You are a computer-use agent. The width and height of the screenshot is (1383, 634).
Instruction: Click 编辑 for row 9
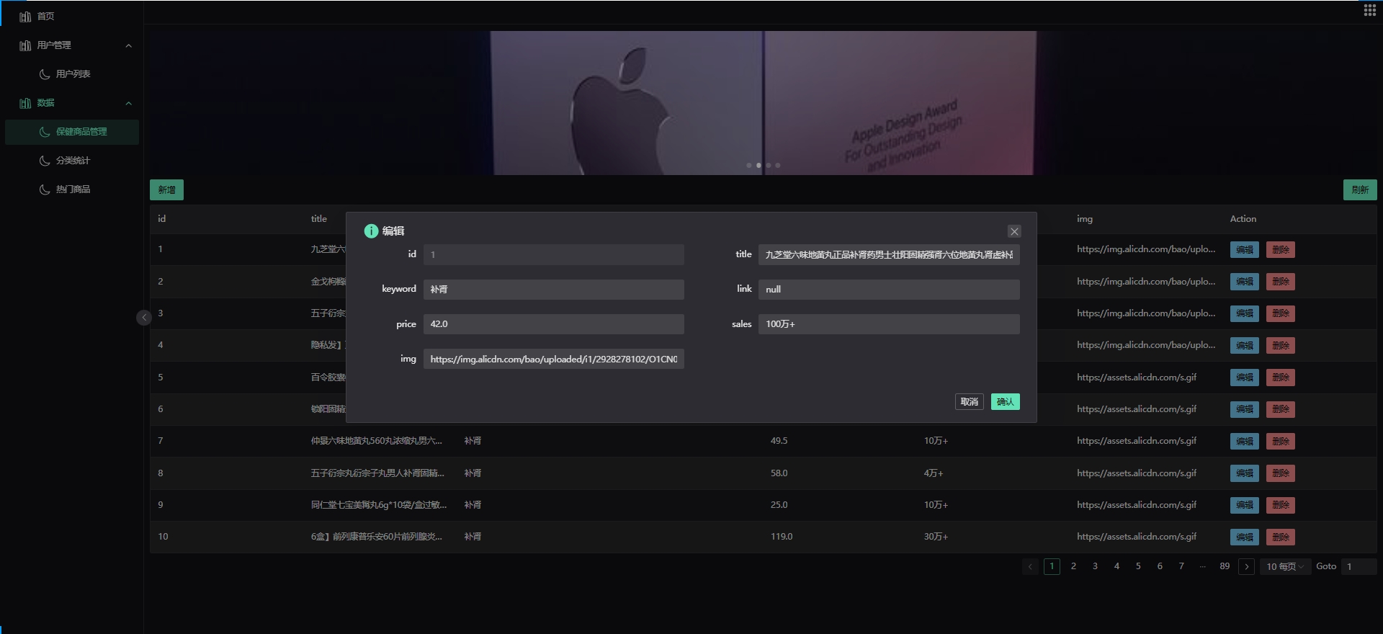click(x=1244, y=505)
